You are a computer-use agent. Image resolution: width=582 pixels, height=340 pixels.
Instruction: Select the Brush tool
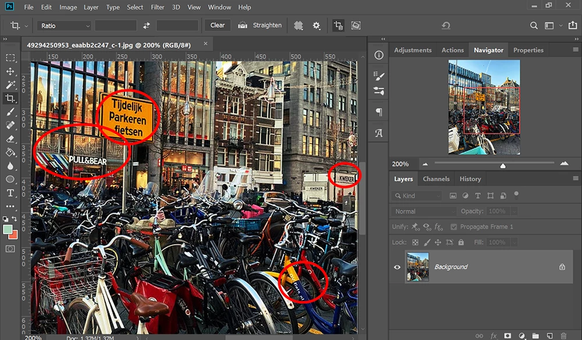point(10,112)
